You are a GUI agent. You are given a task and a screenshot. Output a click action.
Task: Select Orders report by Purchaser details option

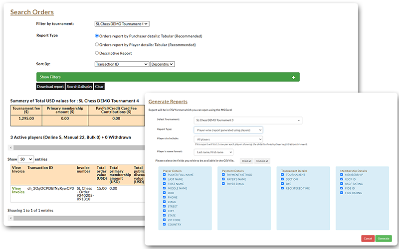coord(97,36)
